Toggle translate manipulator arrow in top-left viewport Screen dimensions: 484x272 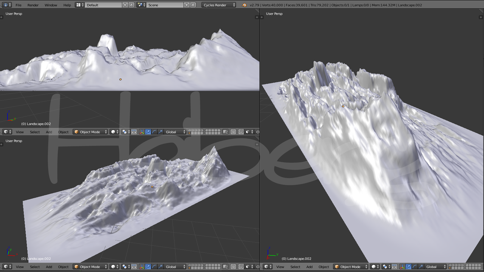148,132
